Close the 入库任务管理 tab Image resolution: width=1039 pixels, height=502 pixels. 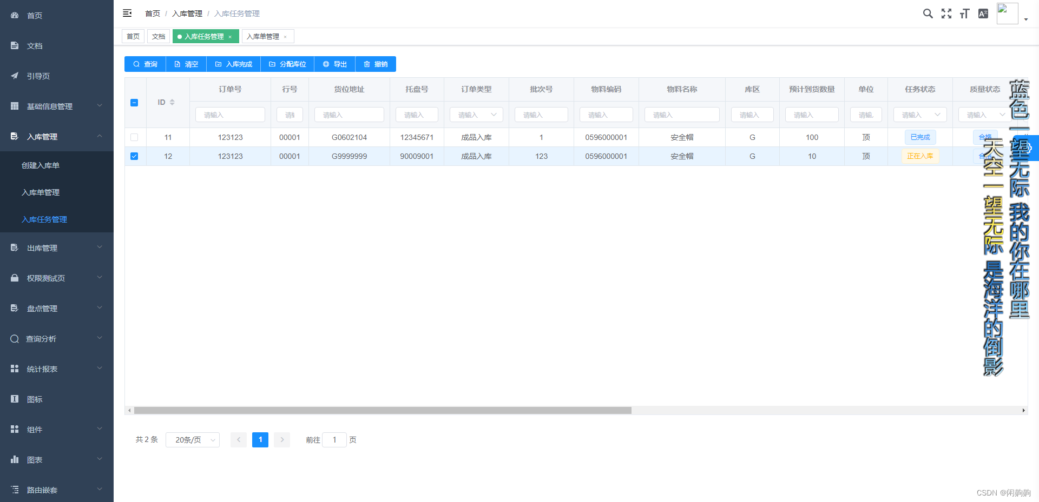[x=230, y=37]
